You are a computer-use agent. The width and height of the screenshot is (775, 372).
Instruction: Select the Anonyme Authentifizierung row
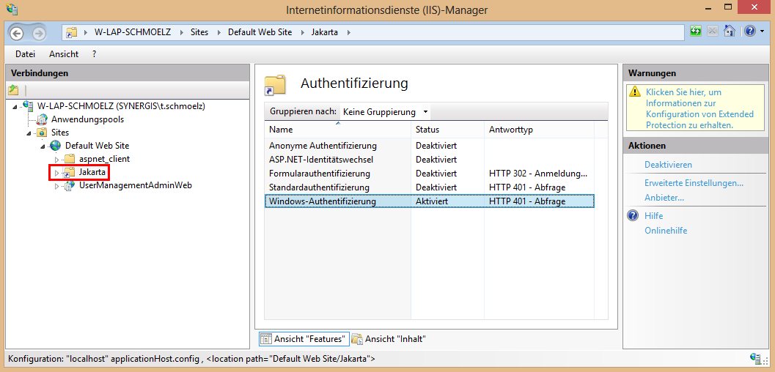click(323, 146)
